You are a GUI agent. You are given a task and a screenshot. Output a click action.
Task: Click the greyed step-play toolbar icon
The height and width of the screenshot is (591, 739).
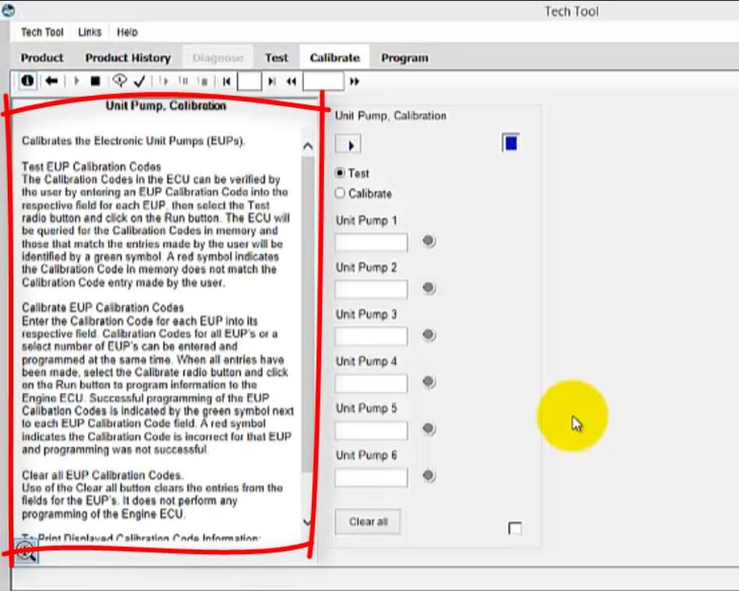(x=164, y=81)
